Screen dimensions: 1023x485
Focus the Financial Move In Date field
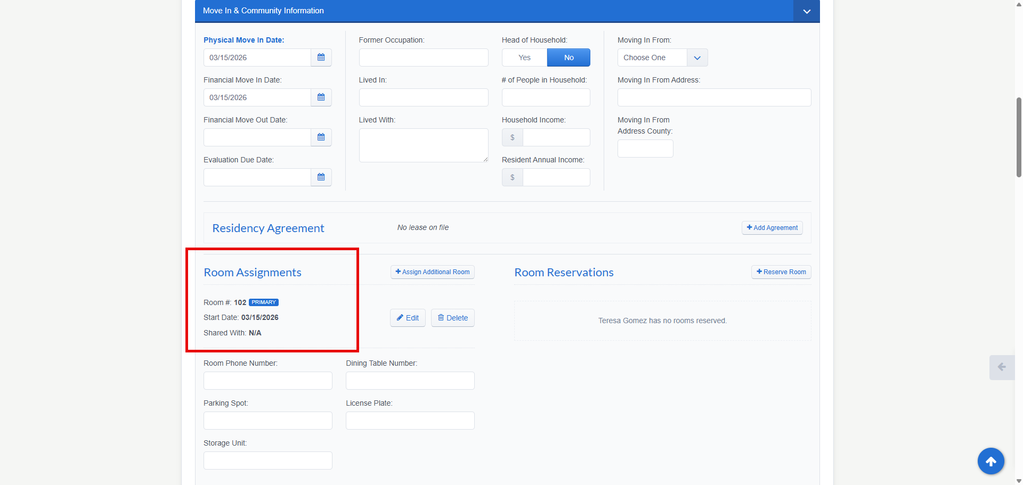point(257,97)
